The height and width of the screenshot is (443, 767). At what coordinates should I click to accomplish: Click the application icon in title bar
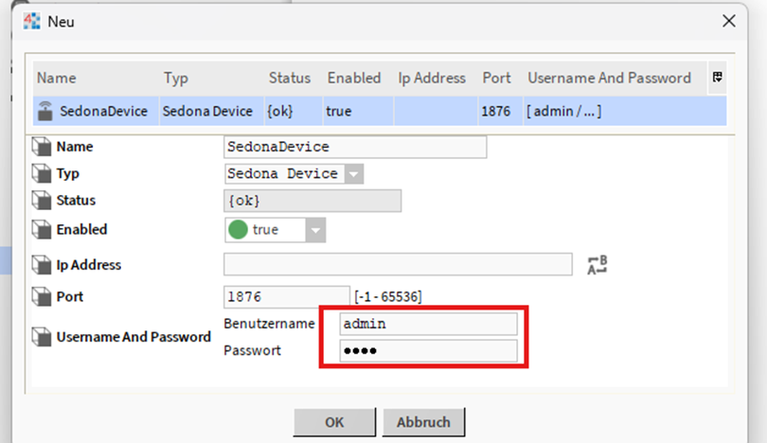tap(32, 21)
